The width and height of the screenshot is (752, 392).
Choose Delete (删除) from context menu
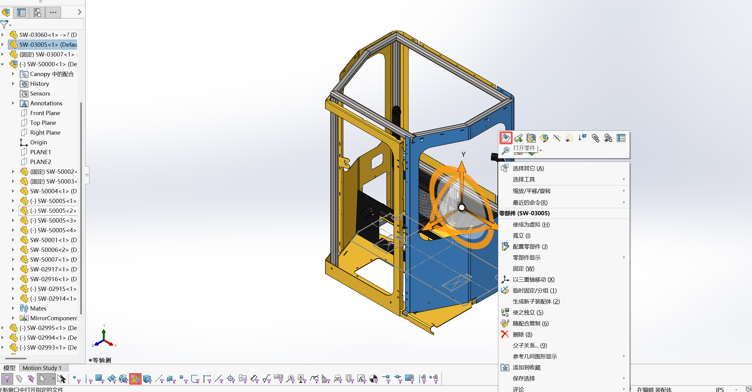[522, 334]
